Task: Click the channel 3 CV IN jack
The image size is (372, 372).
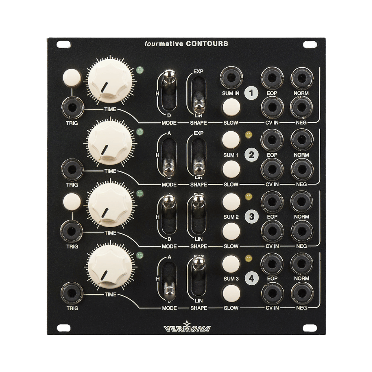Action: pos(272,231)
